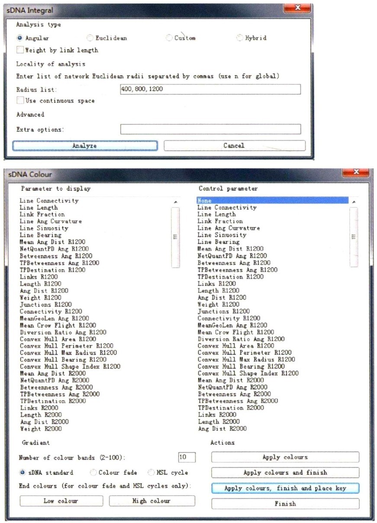
Task: Select Line Sinuosity in Control parameter list
Action: [x=222, y=235]
